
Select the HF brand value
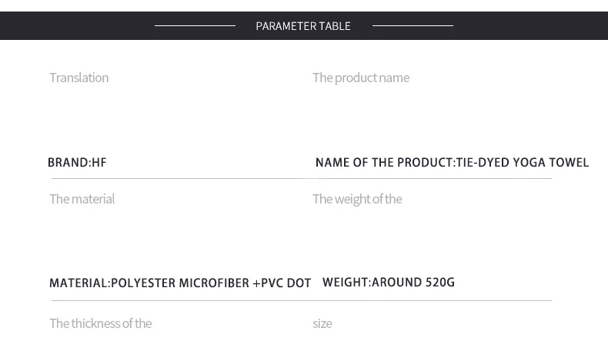[x=99, y=163]
